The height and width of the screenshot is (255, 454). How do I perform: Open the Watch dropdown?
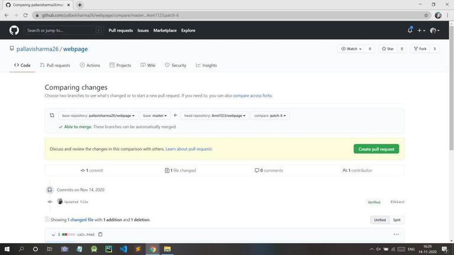[352, 49]
